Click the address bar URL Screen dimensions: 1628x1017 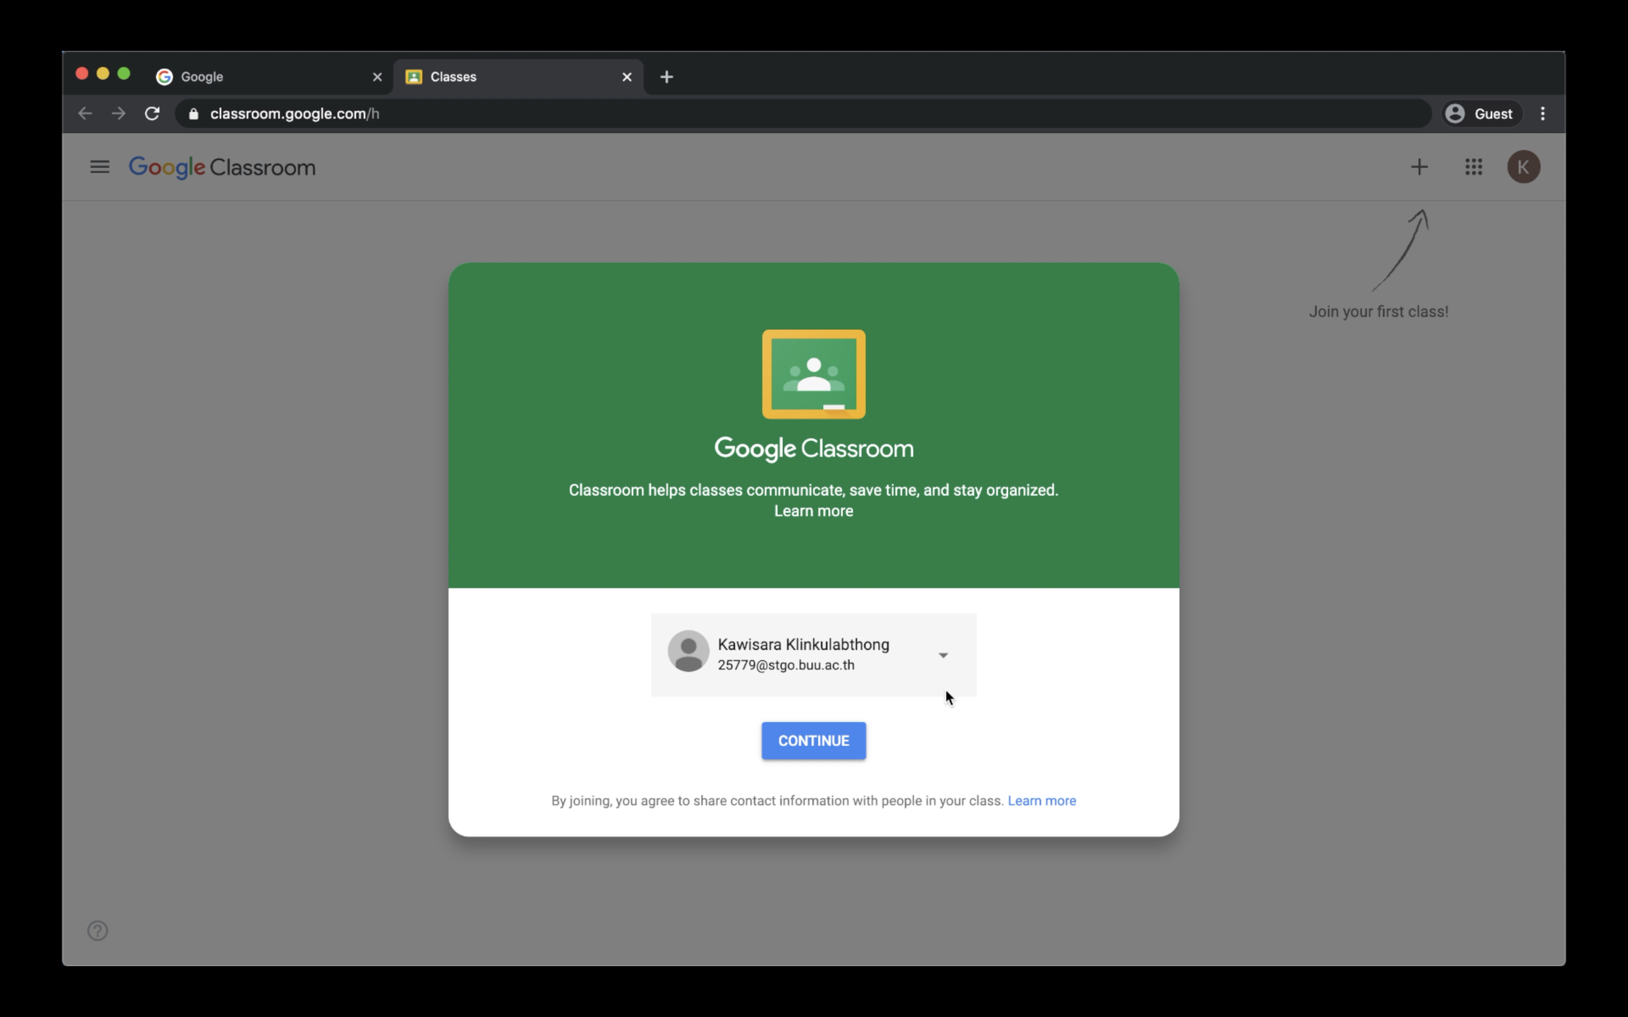[x=295, y=114]
